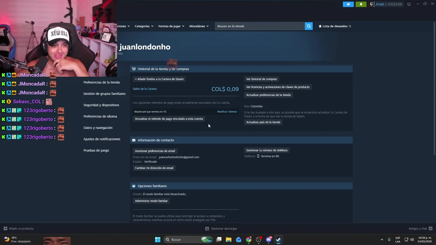The width and height of the screenshot is (436, 245).
Task: Click the plus icon for Añadir un producto
Action: (x=5, y=229)
